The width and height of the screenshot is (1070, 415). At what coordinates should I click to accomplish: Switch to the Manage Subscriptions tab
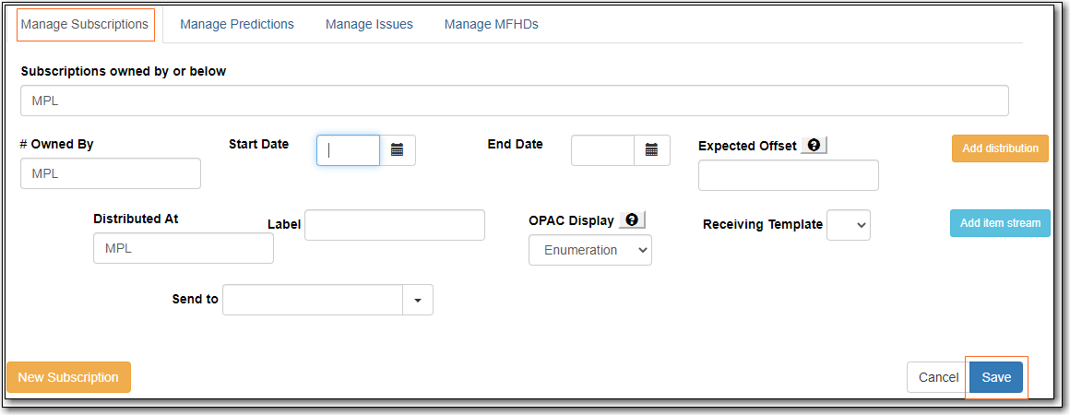click(85, 25)
